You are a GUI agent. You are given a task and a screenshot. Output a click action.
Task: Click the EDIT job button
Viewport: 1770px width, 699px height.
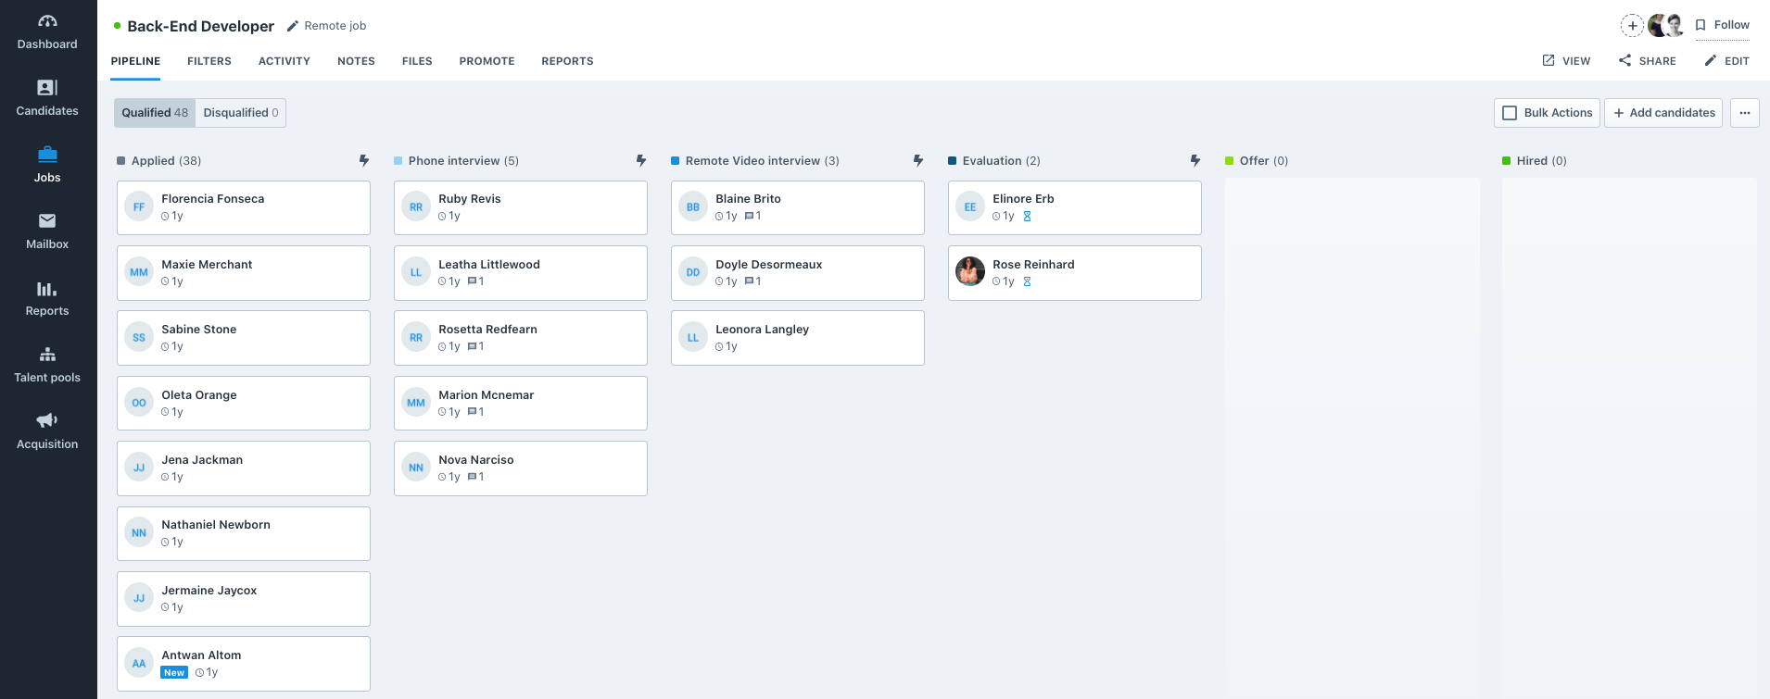click(1727, 61)
